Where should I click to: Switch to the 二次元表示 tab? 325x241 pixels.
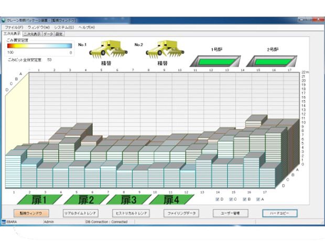pos(31,33)
